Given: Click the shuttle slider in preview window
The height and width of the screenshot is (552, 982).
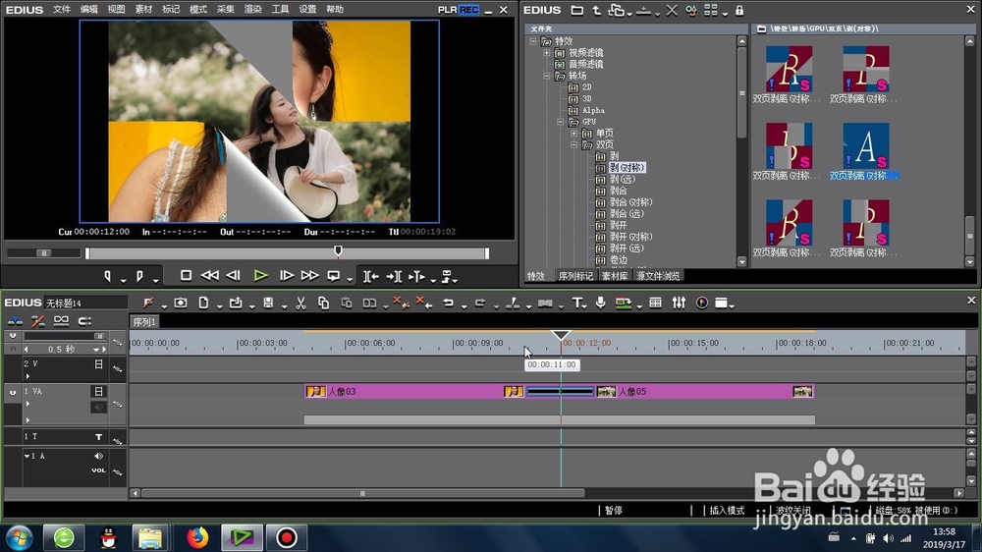Looking at the screenshot, I should click(x=43, y=253).
